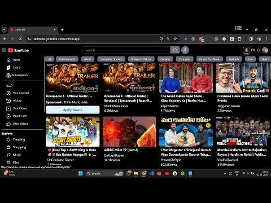The image size is (271, 203).
Task: Bookmark this page with star icon
Action: [175, 39]
